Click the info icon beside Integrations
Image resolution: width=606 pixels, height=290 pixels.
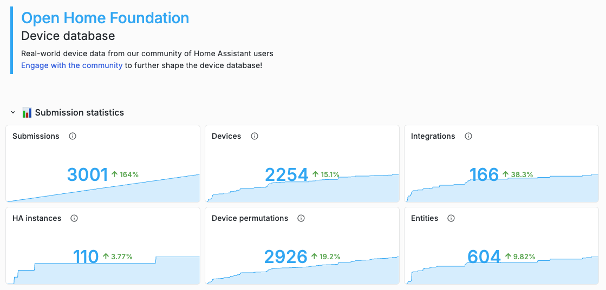point(468,136)
